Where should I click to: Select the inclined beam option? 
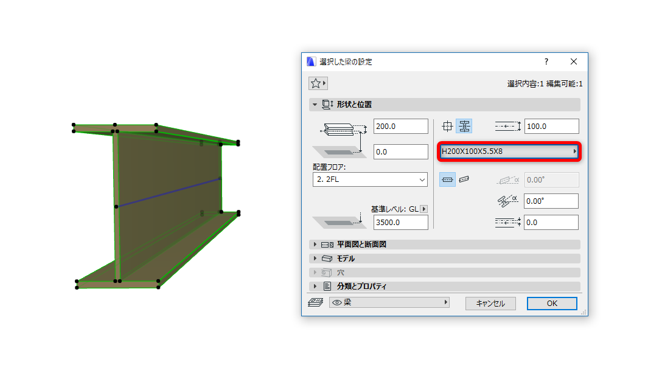(464, 179)
